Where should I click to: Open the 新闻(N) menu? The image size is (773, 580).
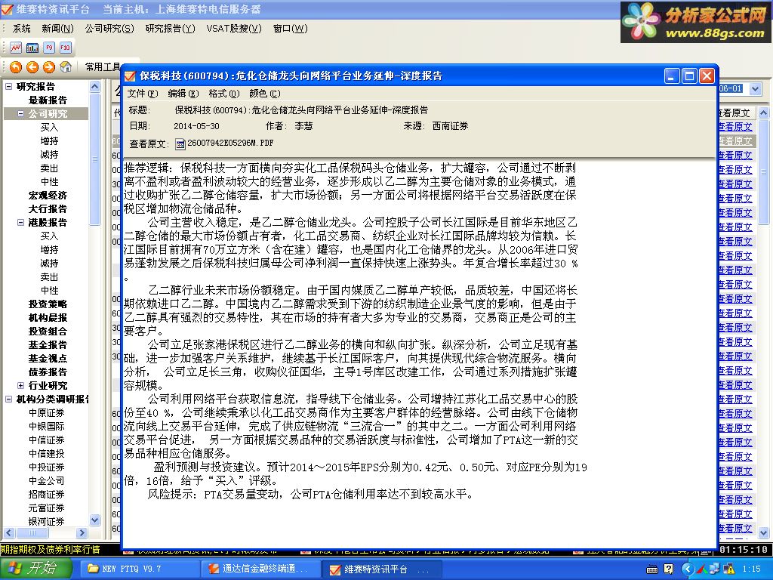pos(57,29)
